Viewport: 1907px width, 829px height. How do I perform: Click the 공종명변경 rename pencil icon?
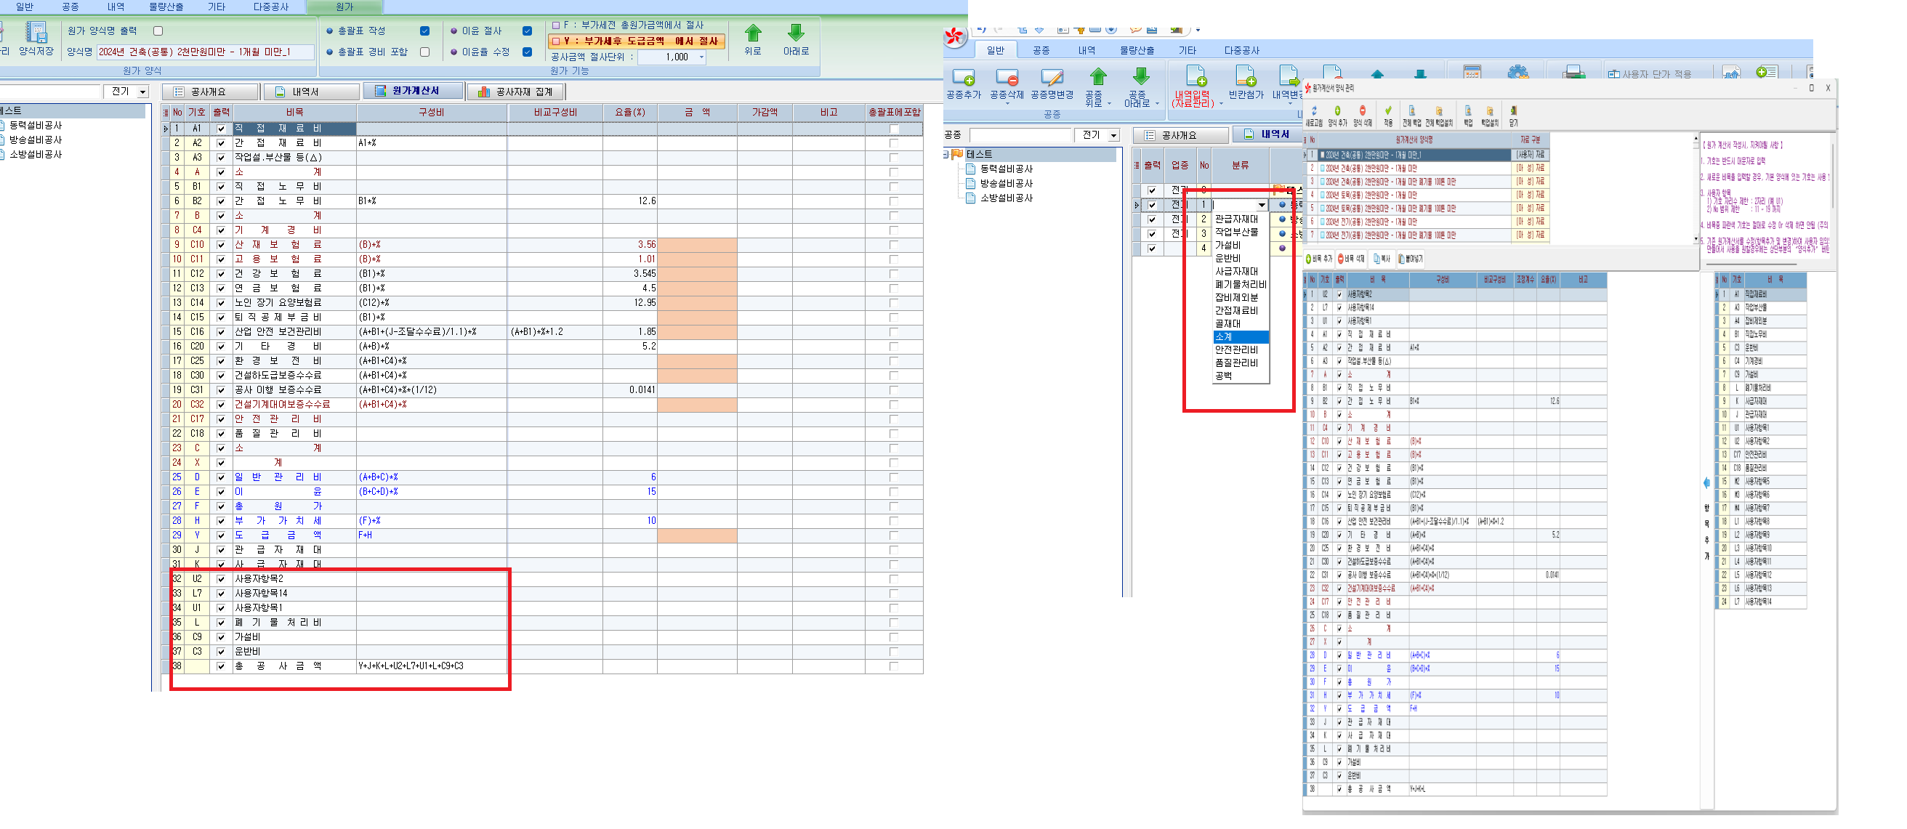click(1051, 78)
